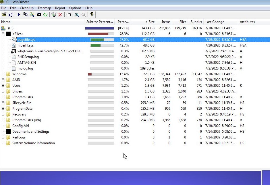270x185 pixels.
Task: Click the yellow question mark Help icon
Action: pyautogui.click(x=92, y=14)
